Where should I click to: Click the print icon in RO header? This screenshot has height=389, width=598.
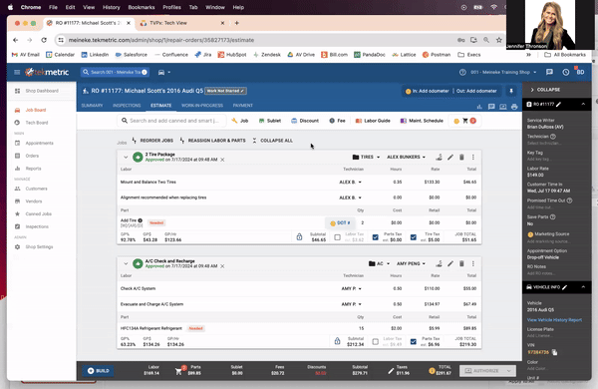click(x=514, y=107)
